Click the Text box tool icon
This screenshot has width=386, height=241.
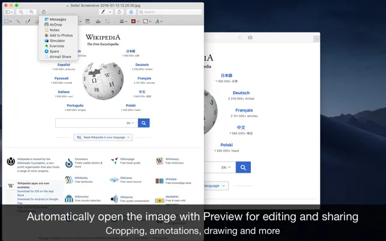pos(88,22)
